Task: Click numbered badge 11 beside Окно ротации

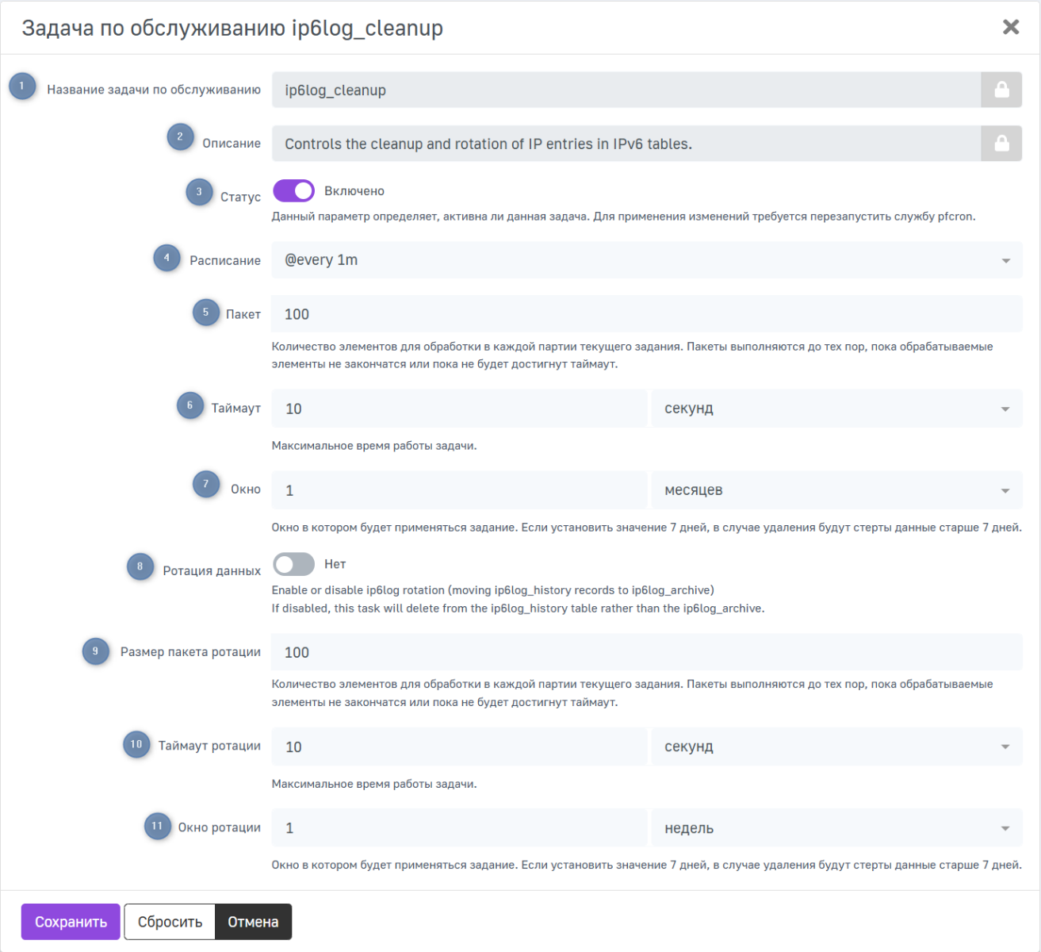Action: pyautogui.click(x=157, y=826)
